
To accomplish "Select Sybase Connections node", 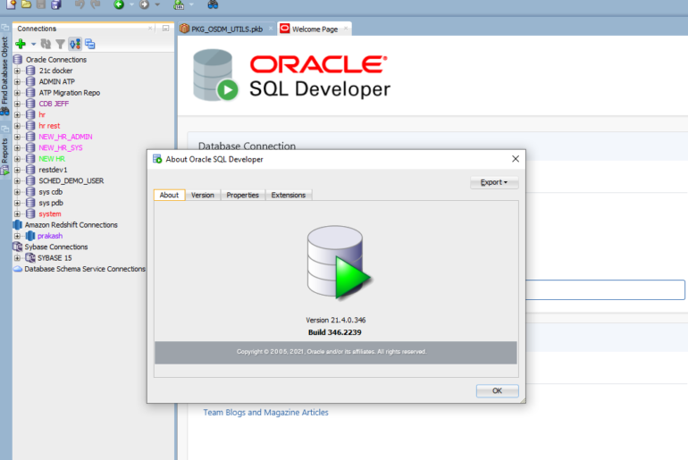I will pos(56,247).
